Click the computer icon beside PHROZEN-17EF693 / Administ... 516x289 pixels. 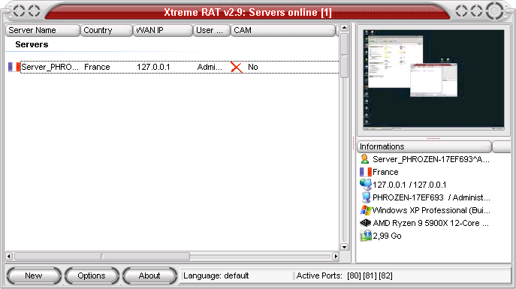(x=366, y=197)
